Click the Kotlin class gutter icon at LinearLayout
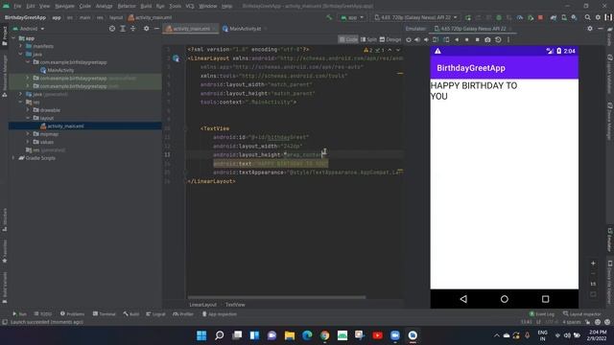The image size is (614, 345). [176, 58]
